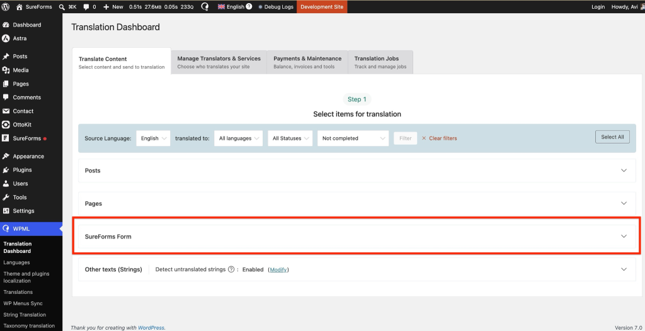Click the WordPress footer link
This screenshot has width=645, height=331.
pyautogui.click(x=151, y=328)
